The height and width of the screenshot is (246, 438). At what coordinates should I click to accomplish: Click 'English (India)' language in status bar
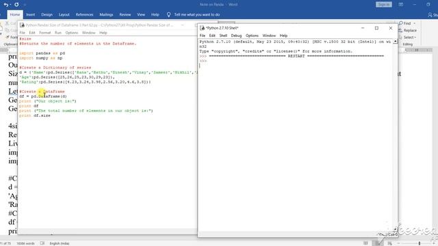(60, 243)
